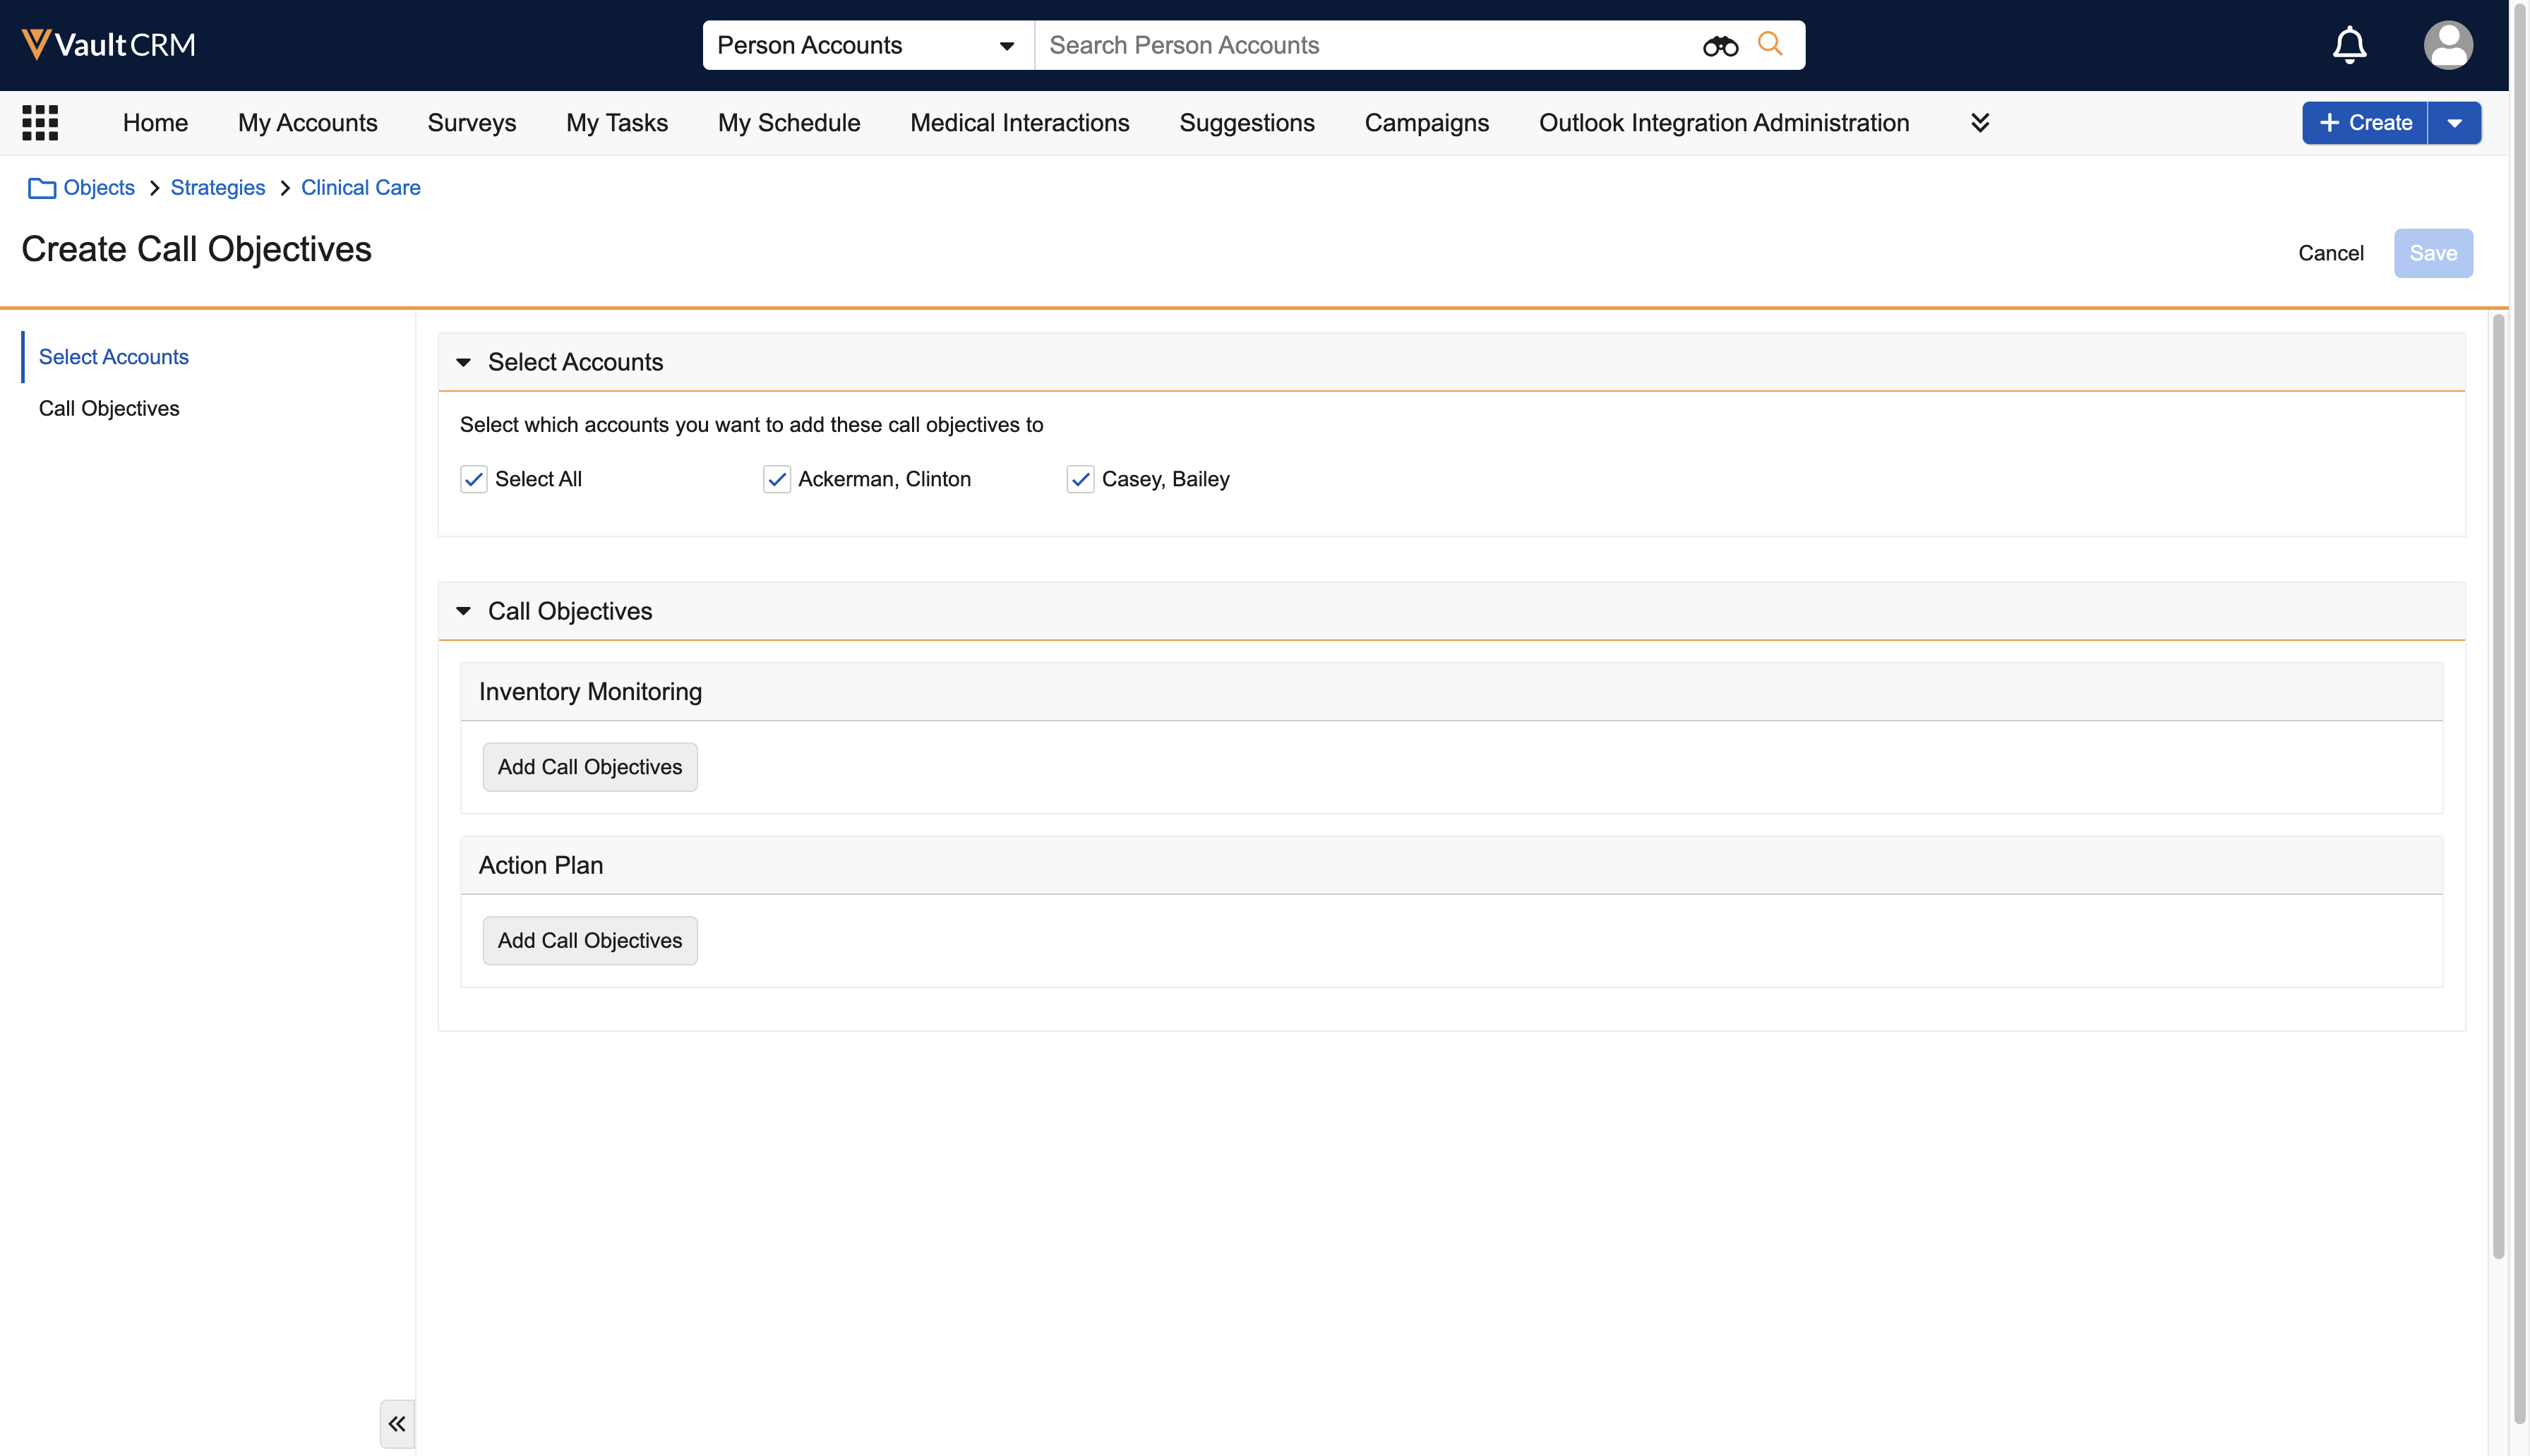Screen dimensions: 2530x1456
Task: Click the Clinical Care breadcrumb link
Action: pyautogui.click(x=360, y=188)
